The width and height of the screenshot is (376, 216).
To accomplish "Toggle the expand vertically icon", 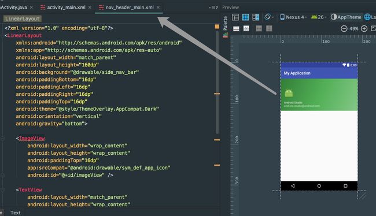I will (x=269, y=29).
